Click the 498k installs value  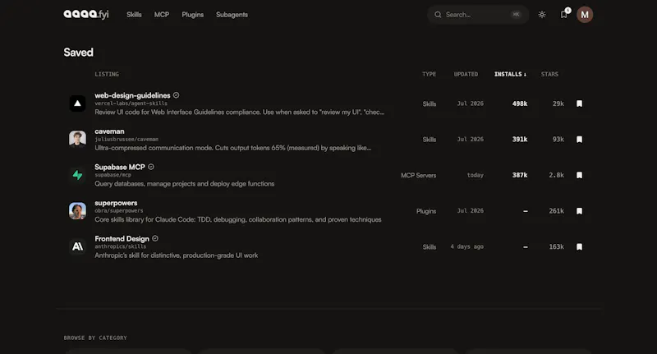520,103
